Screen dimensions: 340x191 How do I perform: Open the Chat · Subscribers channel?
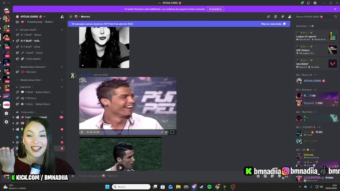coord(39,92)
